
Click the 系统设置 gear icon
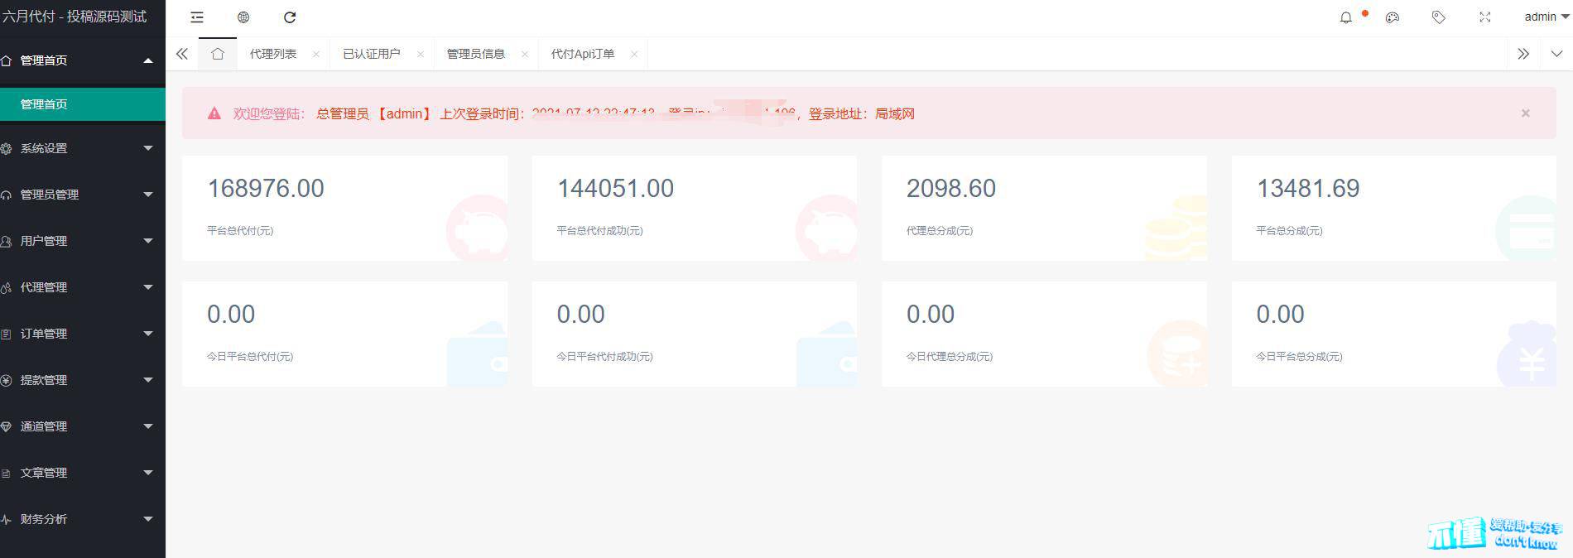tap(6, 149)
